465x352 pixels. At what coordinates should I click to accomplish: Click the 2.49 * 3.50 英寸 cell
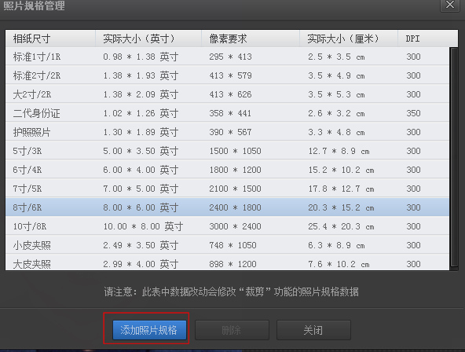point(141,245)
